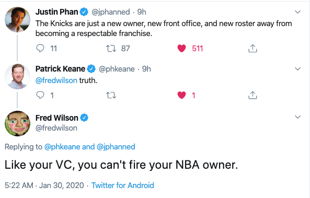Viewport: 310px width, 198px height.
Task: Toggle the heart on Patrick Keane's tweet
Action: (181, 95)
